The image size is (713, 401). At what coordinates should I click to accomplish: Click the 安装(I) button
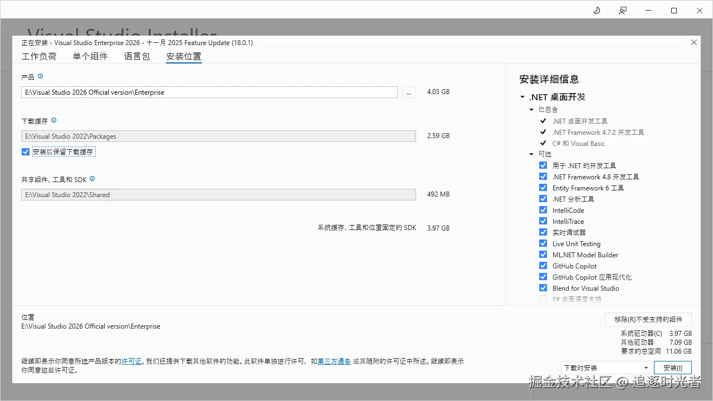click(673, 368)
